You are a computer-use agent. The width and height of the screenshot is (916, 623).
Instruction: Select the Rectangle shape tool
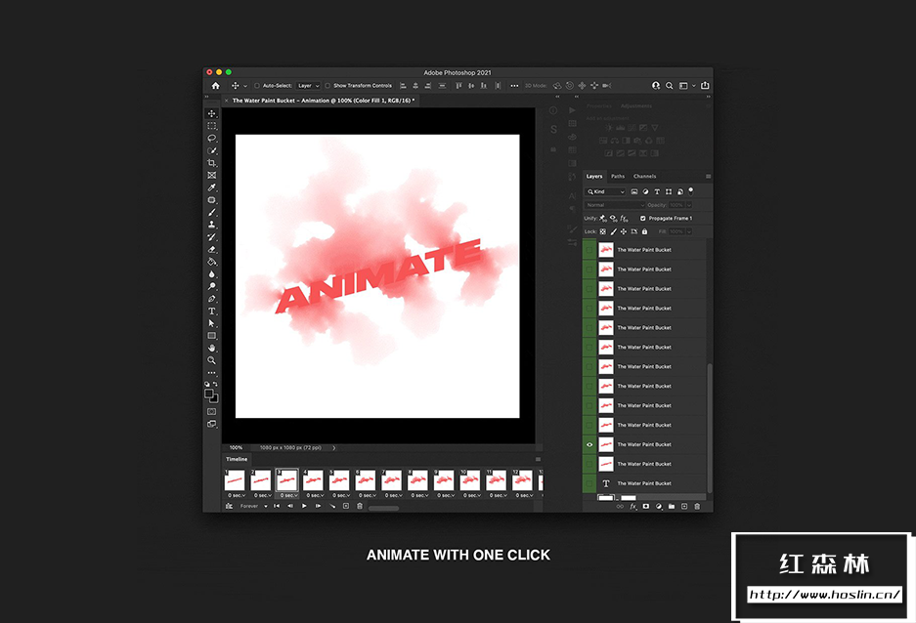pyautogui.click(x=211, y=335)
